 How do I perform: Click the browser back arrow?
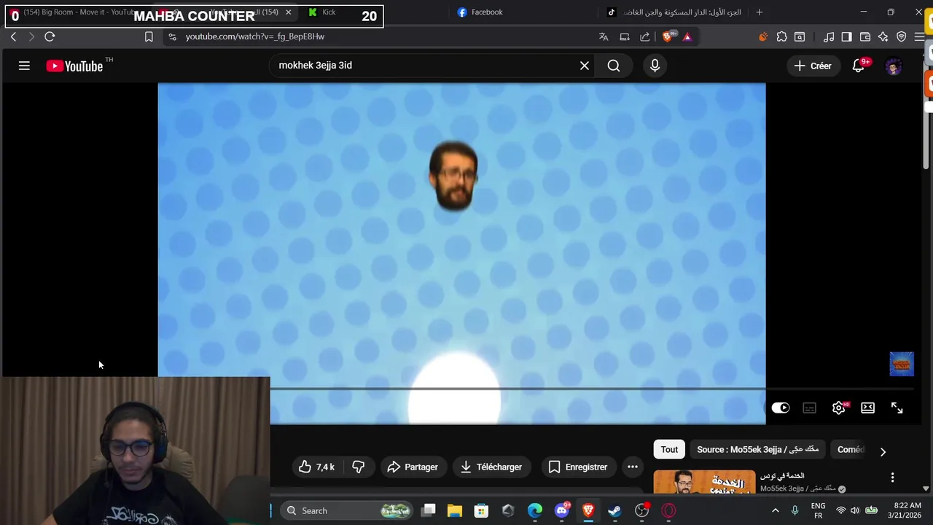tap(13, 36)
